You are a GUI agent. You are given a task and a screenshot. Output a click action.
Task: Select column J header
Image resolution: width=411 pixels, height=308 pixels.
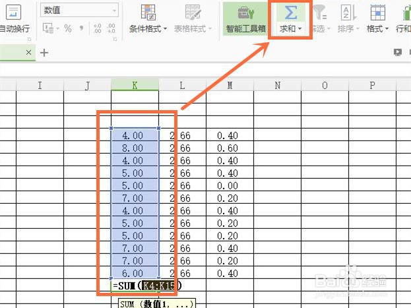coord(87,85)
